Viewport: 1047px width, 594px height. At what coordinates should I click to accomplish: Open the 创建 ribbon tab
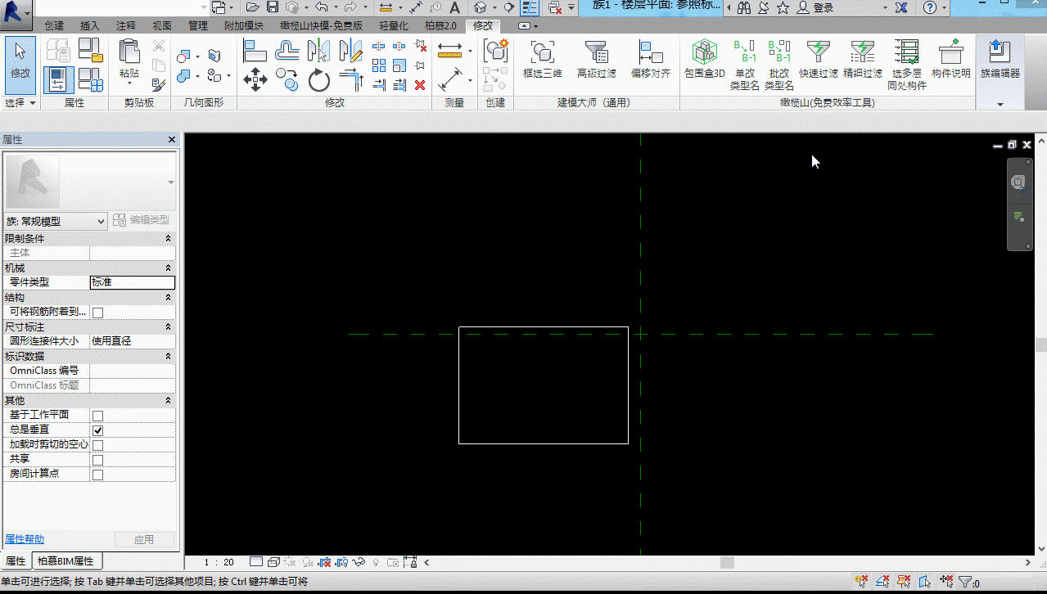pos(54,26)
